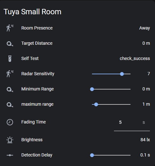Click the Fading Time clock icon
This screenshot has width=155, height=166.
pyautogui.click(x=10, y=122)
